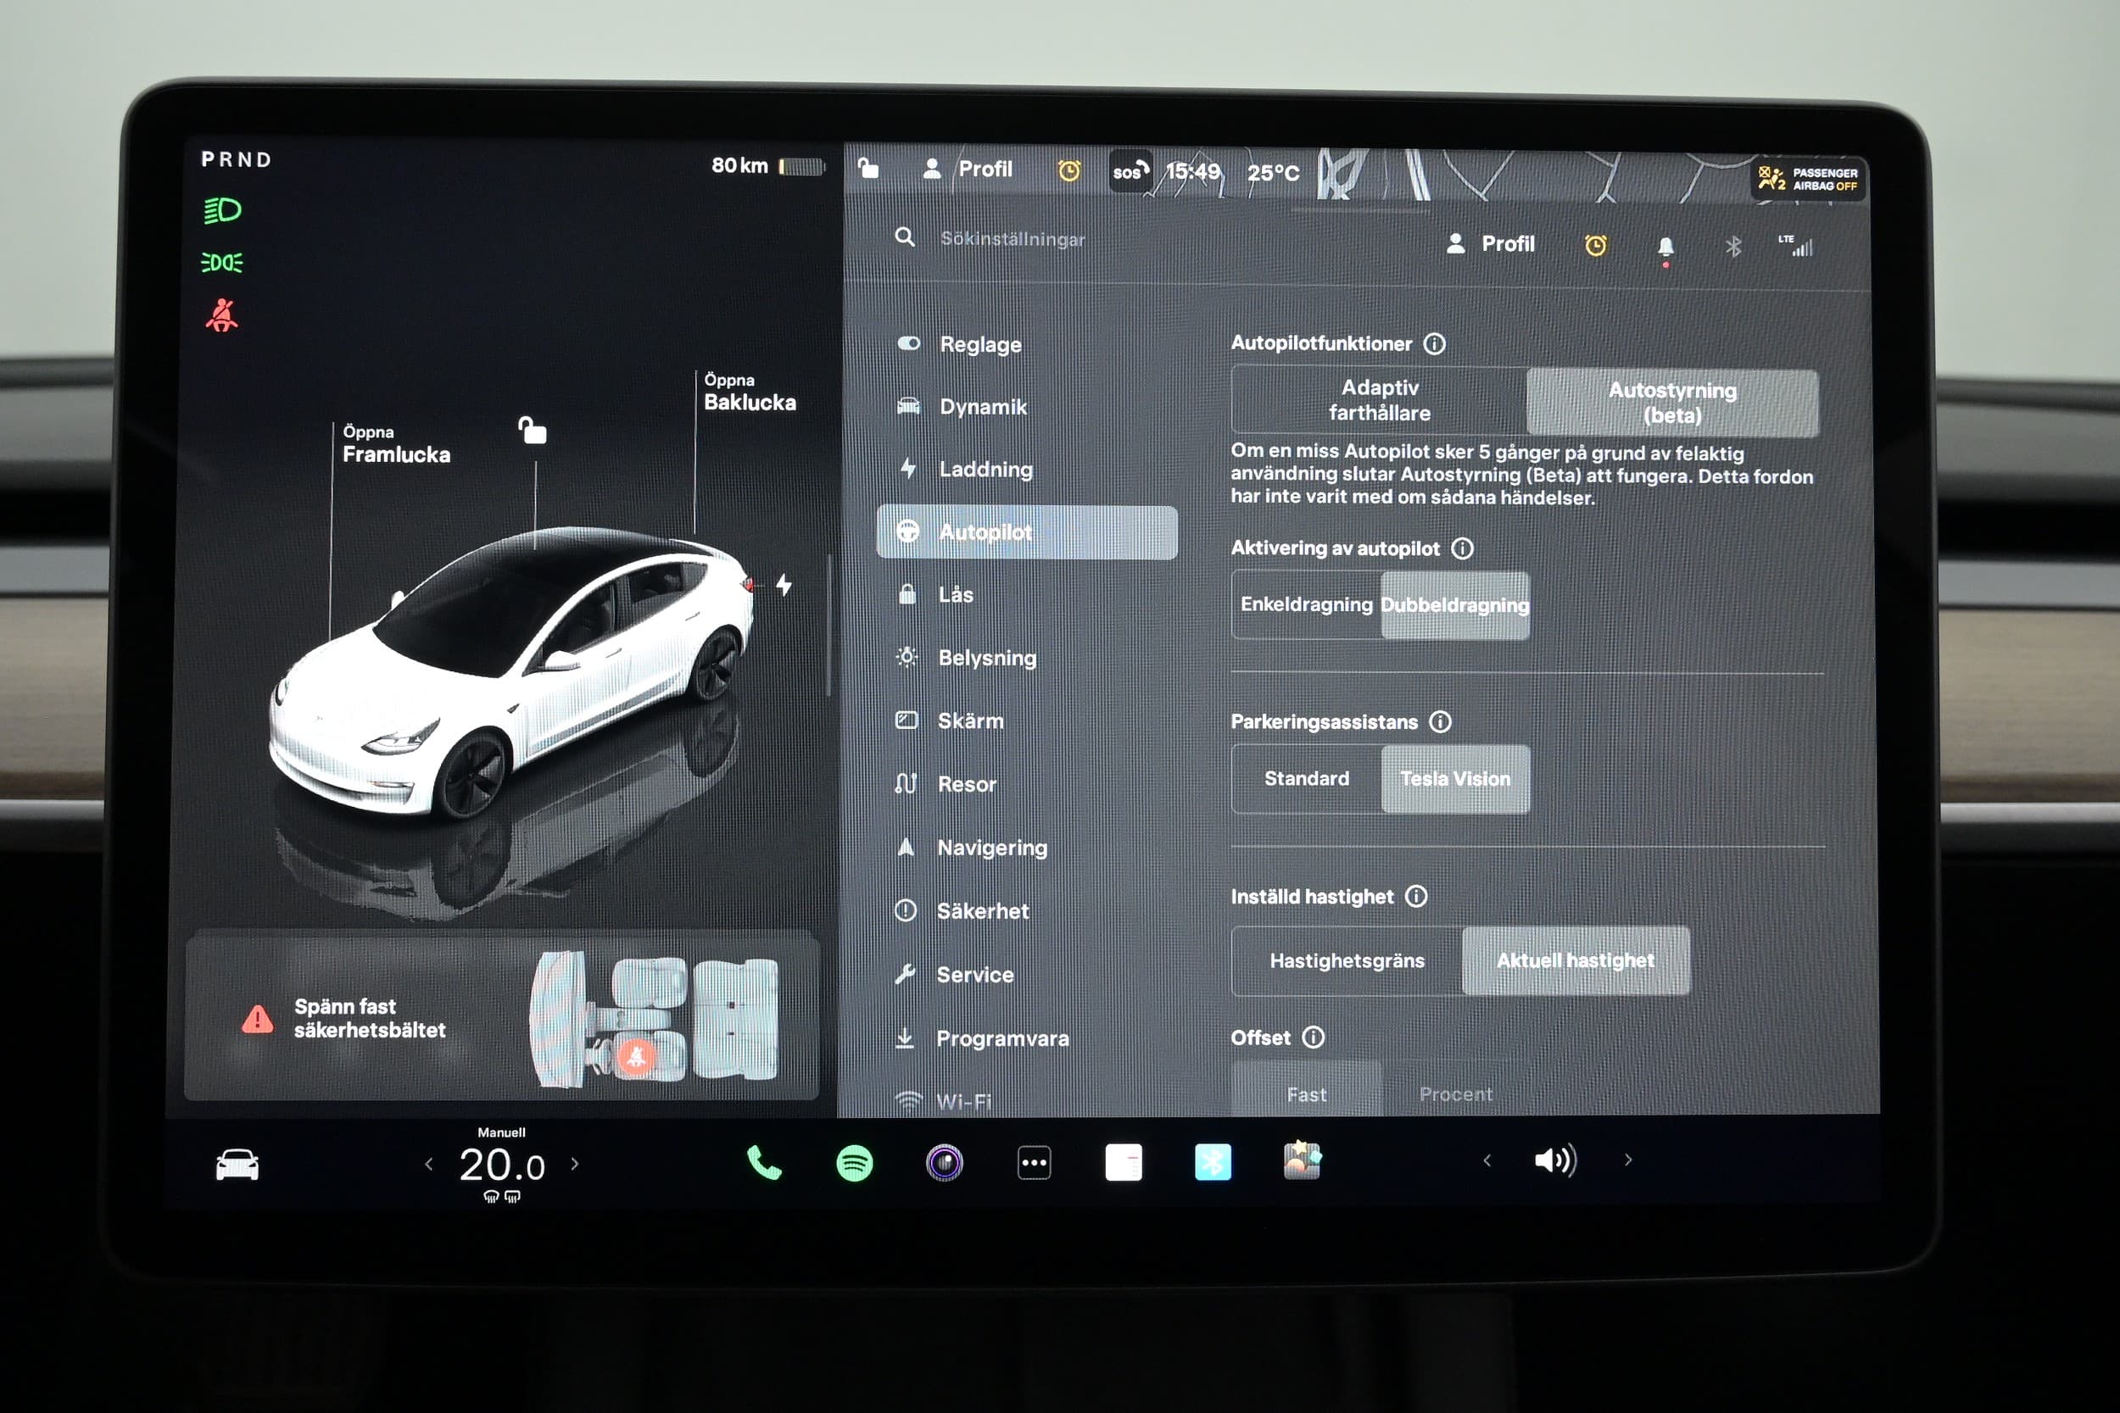Image resolution: width=2120 pixels, height=1413 pixels.
Task: Tap the SOS emergency icon in status bar
Action: tap(1130, 171)
